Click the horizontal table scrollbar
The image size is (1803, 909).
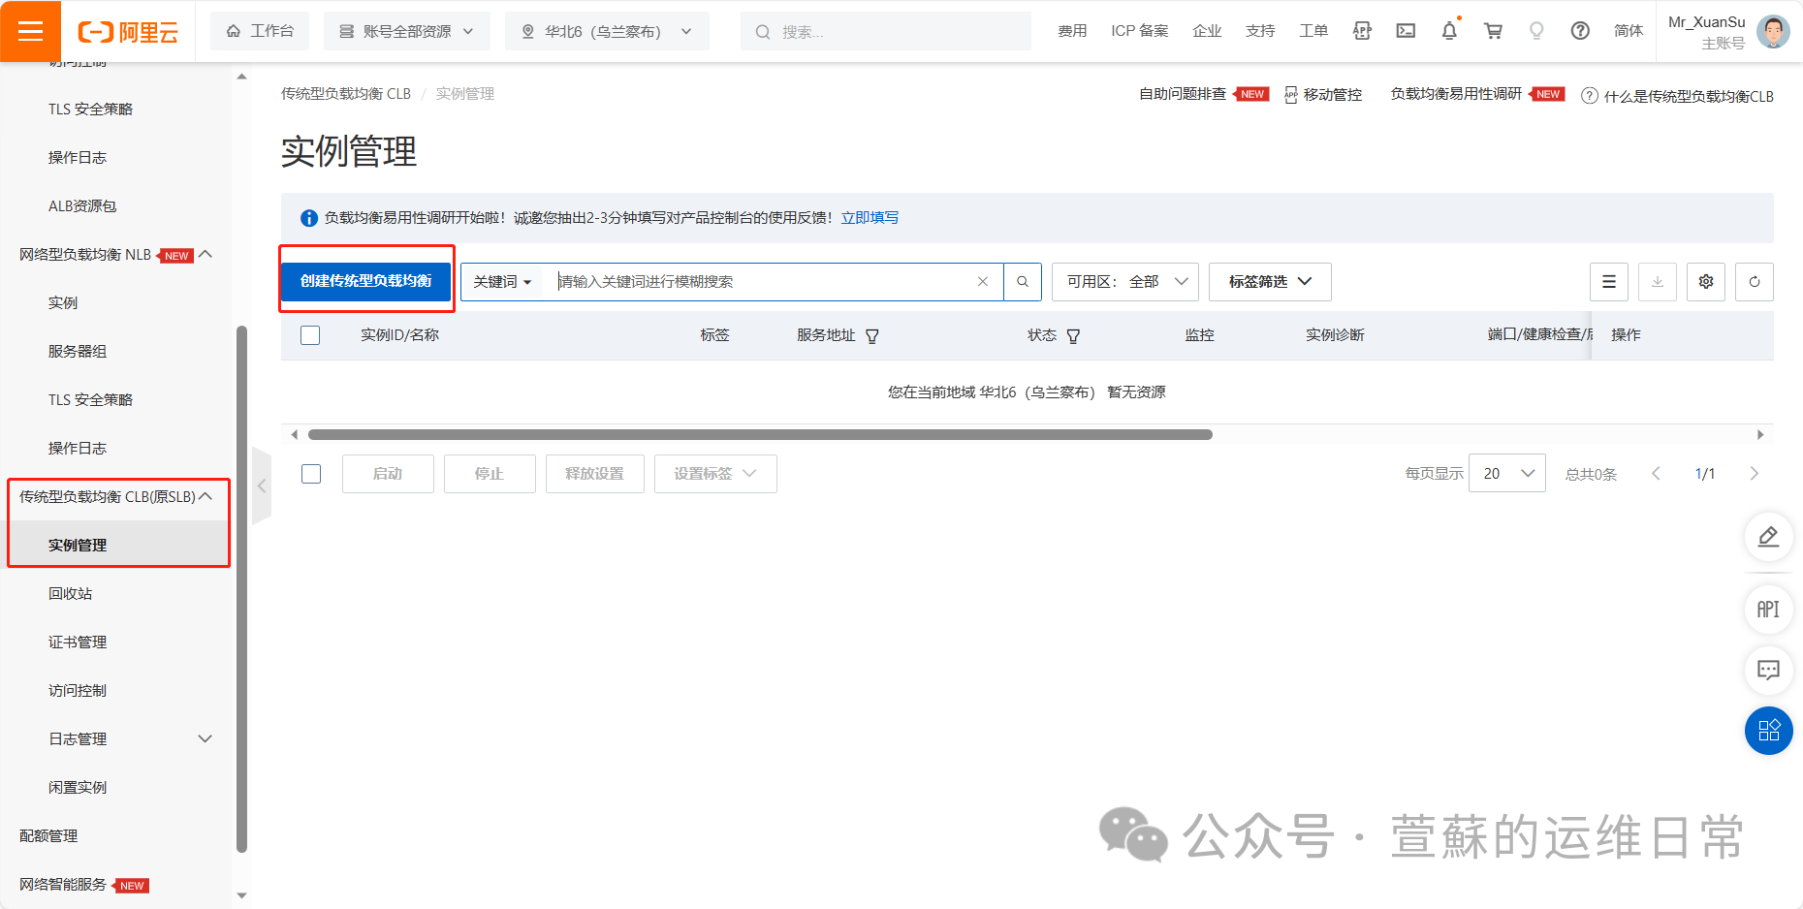(x=760, y=435)
